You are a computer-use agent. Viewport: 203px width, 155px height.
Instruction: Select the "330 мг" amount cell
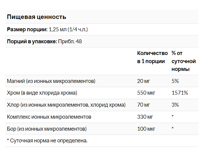(x=145, y=117)
